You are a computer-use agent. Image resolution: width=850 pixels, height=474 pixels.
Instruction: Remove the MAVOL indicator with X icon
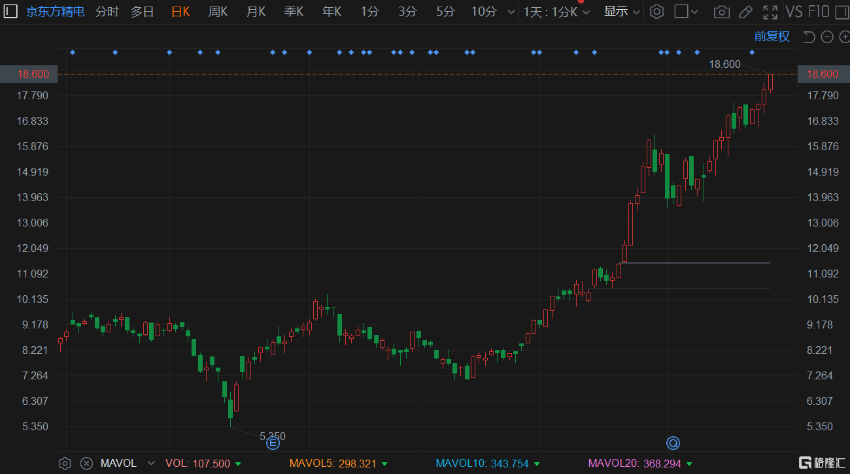[86, 464]
